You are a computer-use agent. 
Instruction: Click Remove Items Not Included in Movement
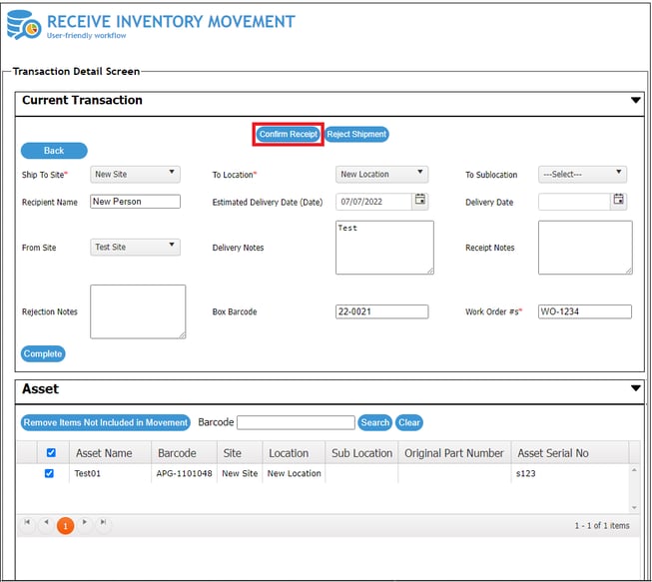[x=106, y=422]
